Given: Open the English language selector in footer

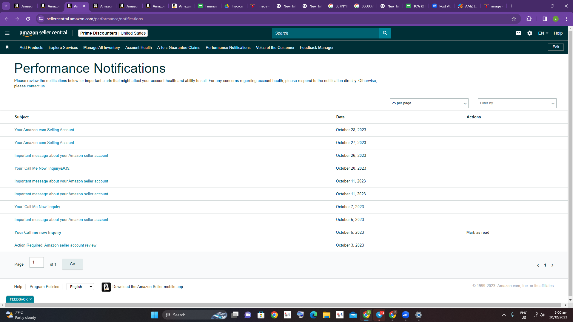Looking at the screenshot, I should (80, 287).
